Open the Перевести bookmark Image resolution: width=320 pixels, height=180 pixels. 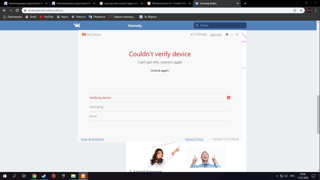(x=97, y=17)
